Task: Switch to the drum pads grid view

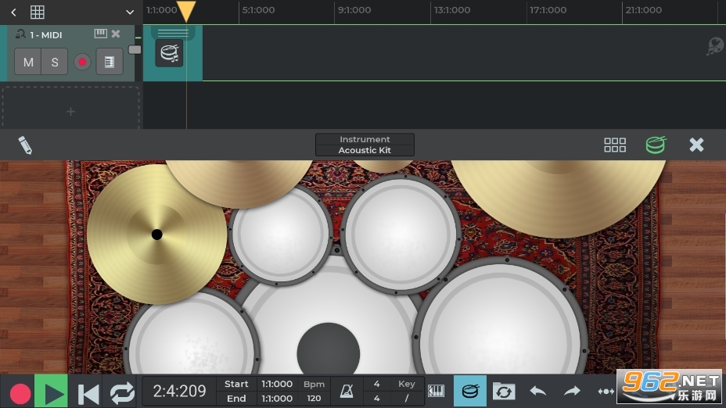Action: pos(615,145)
